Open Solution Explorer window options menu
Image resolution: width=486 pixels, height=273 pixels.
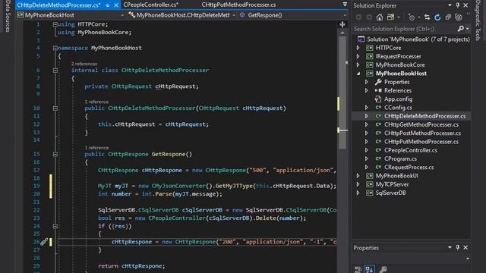click(x=450, y=5)
